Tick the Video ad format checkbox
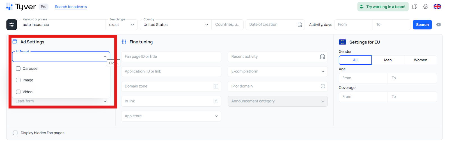 (x=18, y=92)
